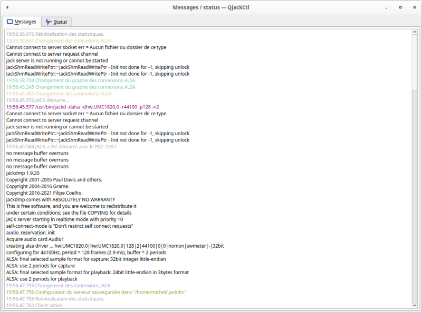
Task: Click the line 'audio_reservation_init'
Action: click(x=31, y=233)
